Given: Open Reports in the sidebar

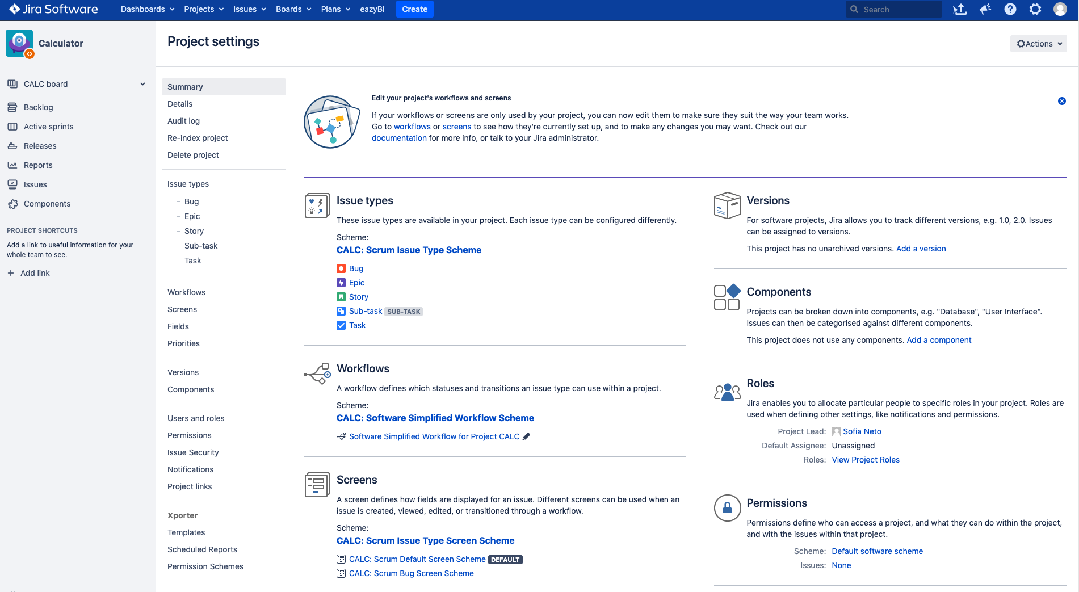Looking at the screenshot, I should tap(38, 165).
